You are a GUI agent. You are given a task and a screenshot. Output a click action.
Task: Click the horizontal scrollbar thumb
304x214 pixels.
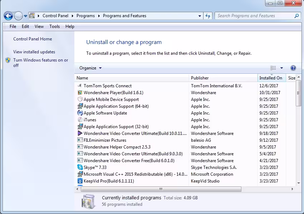coord(161,189)
